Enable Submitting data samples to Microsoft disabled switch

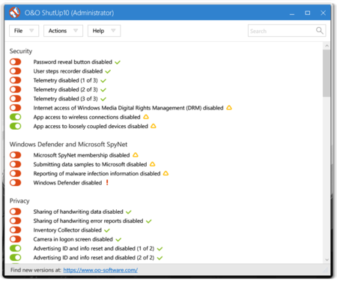coord(16,164)
